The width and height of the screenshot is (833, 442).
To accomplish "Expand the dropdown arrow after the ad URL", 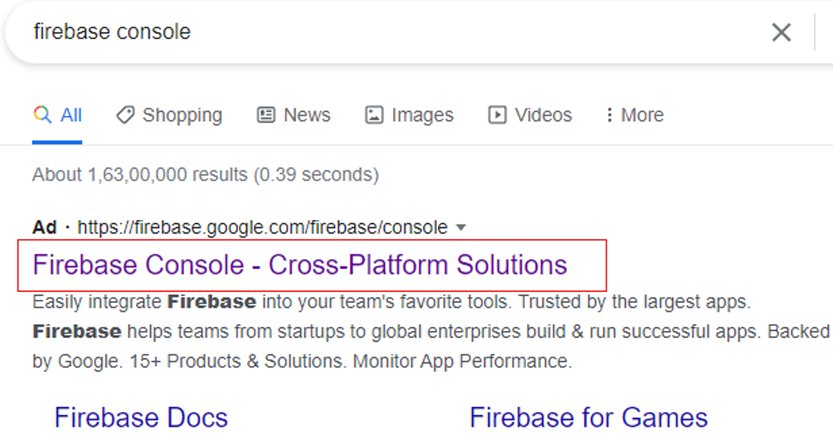I will pyautogui.click(x=461, y=227).
